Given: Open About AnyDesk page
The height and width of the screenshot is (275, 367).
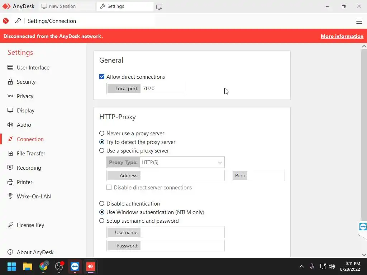Looking at the screenshot, I should (35, 252).
